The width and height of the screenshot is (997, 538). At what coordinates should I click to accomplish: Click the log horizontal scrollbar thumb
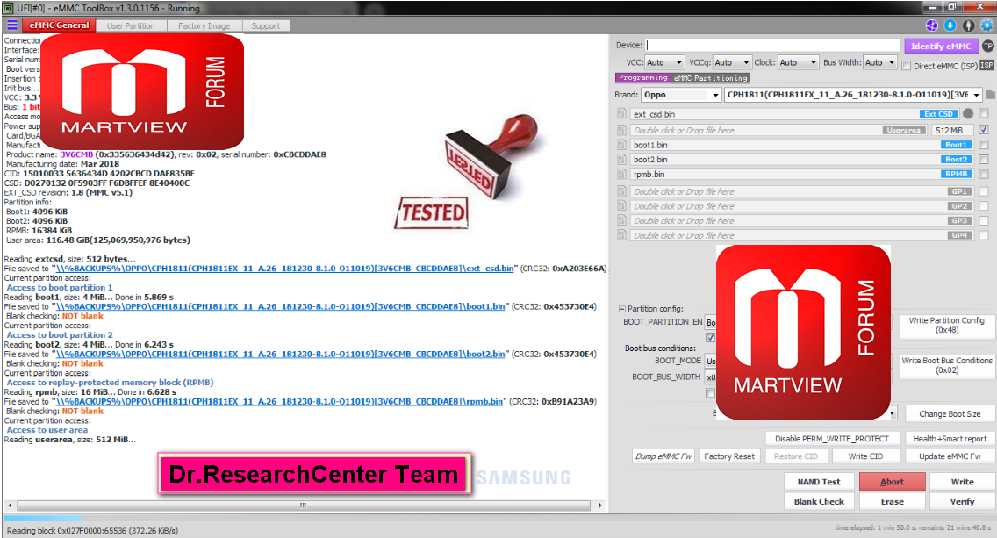tap(304, 506)
